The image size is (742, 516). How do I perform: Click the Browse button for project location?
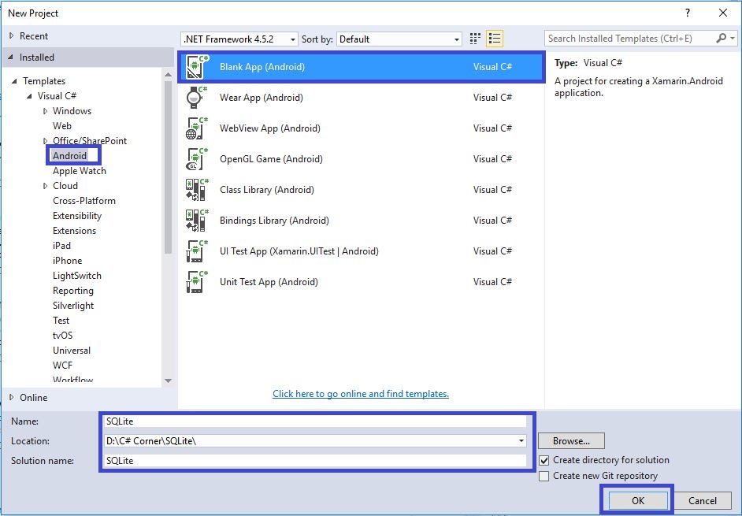point(570,440)
